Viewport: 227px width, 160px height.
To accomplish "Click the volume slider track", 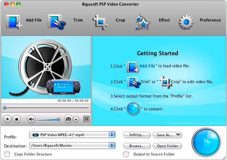I will (x=47, y=120).
